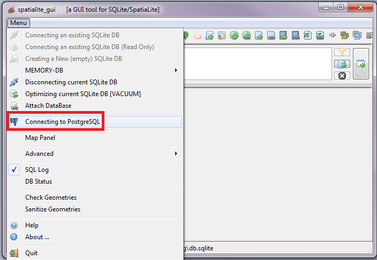Open Help from the menu
This screenshot has width=377, height=260.
point(95,225)
